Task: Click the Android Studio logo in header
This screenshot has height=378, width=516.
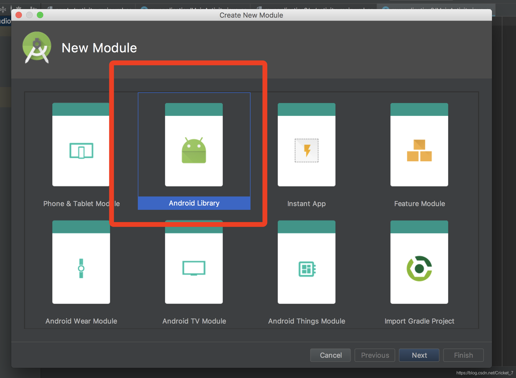Action: pos(37,48)
